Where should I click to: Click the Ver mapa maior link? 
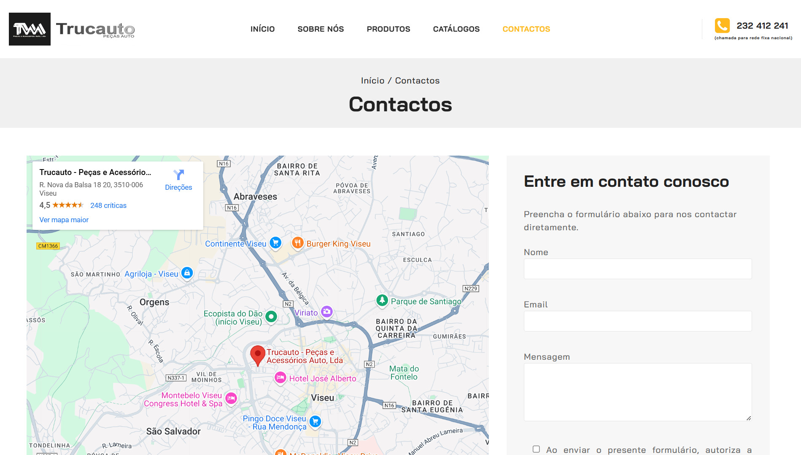tap(64, 220)
